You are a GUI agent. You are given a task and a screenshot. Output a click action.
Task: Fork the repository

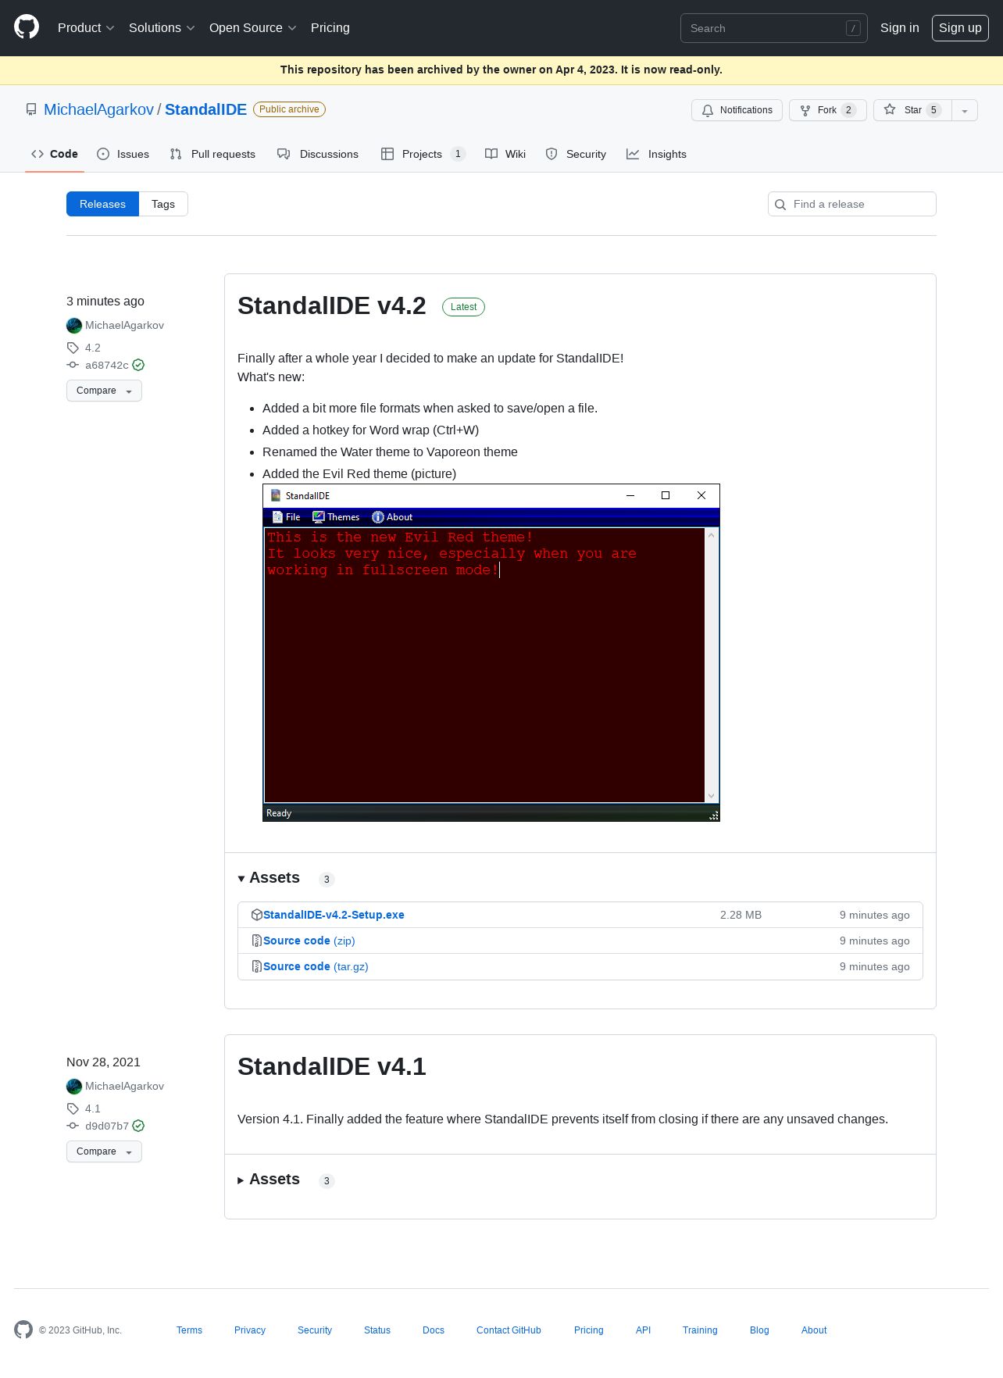(x=827, y=110)
